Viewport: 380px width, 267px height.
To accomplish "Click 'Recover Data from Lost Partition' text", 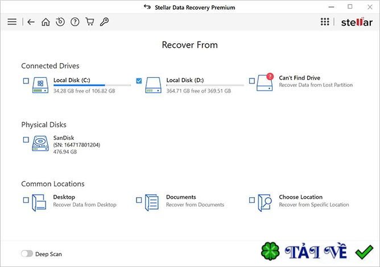I will click(316, 85).
